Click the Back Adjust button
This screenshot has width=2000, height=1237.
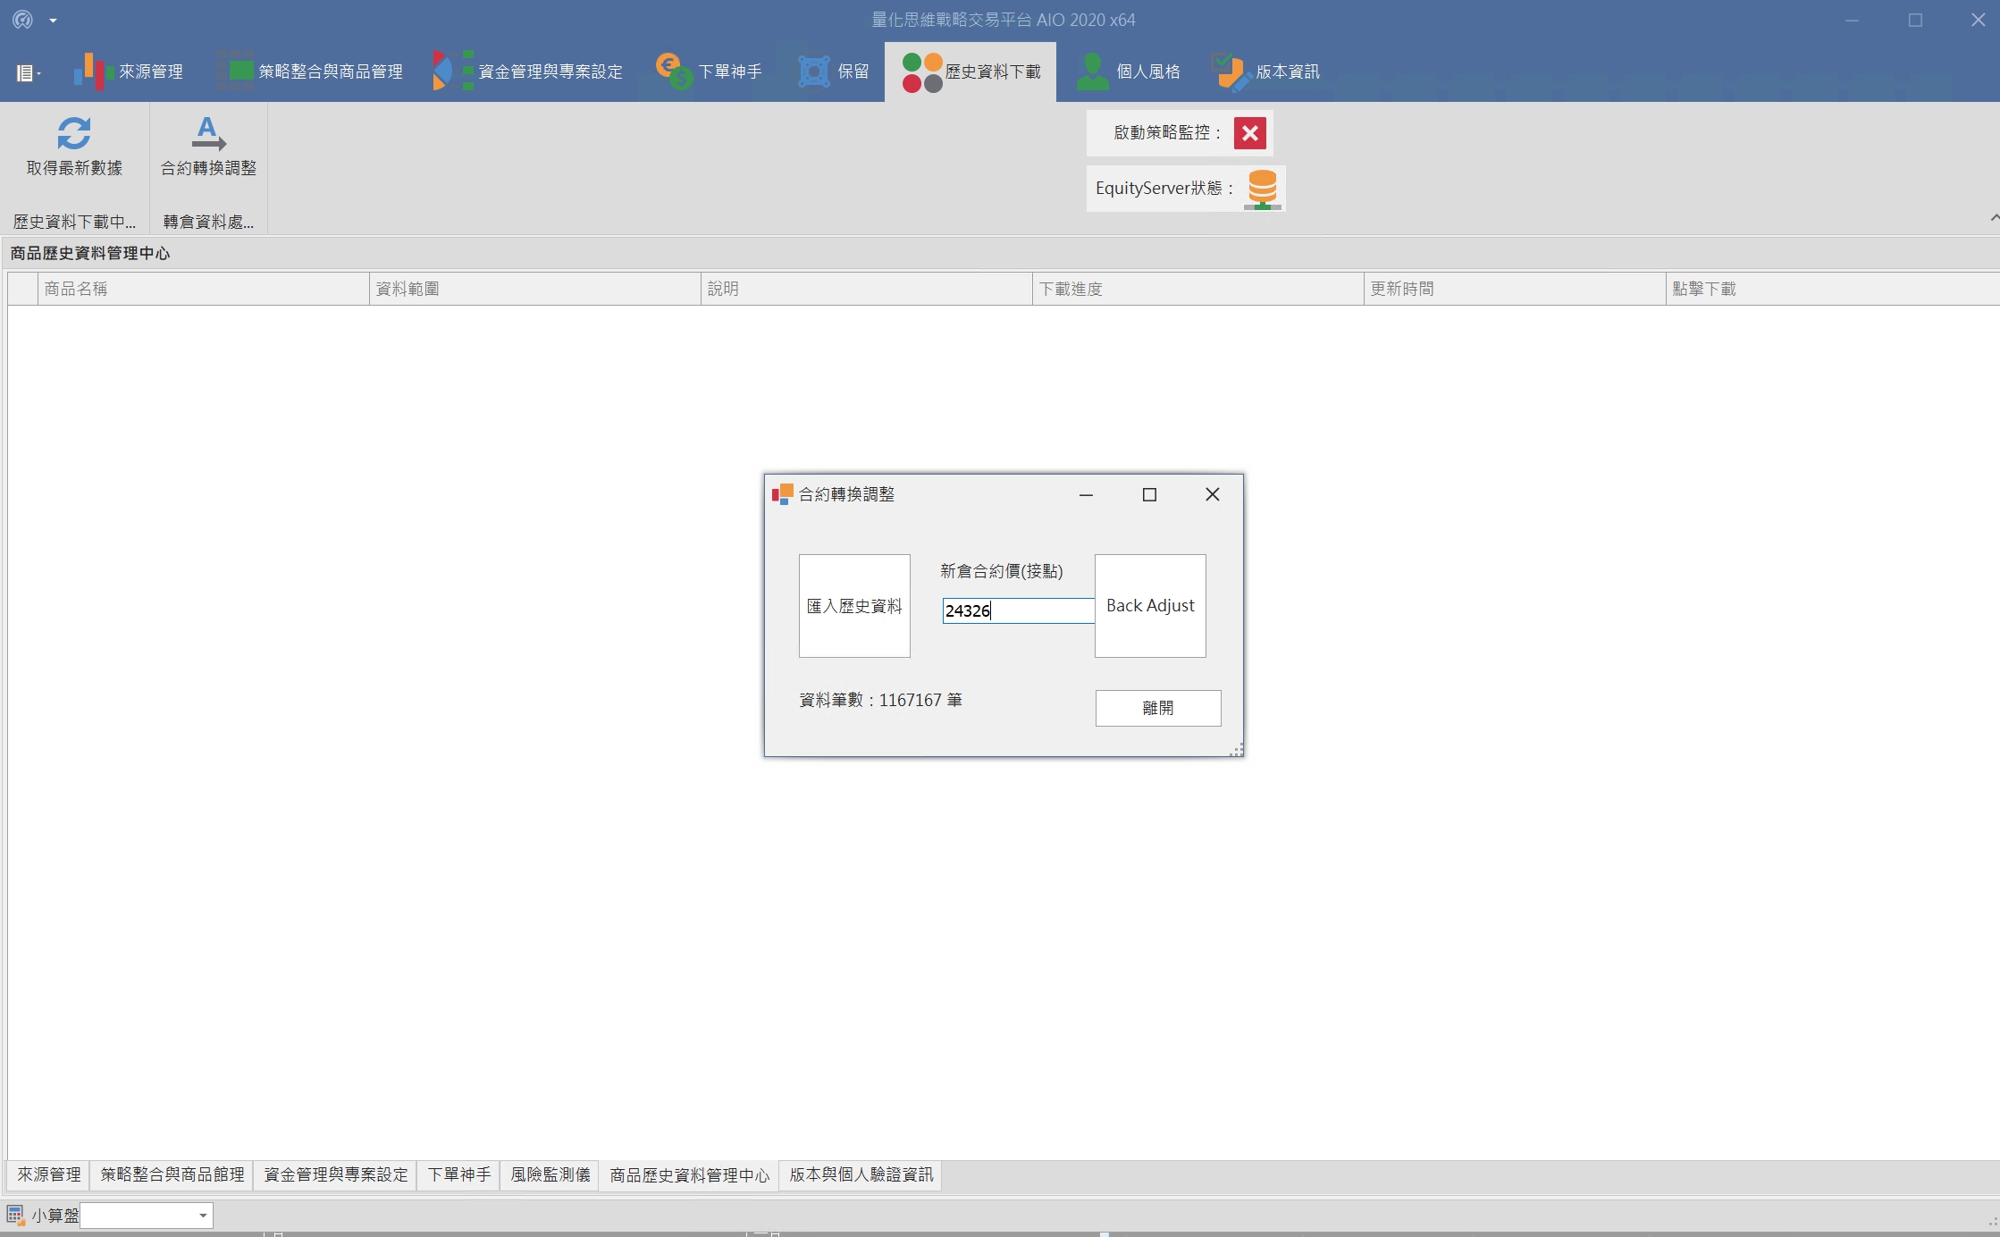[1150, 606]
